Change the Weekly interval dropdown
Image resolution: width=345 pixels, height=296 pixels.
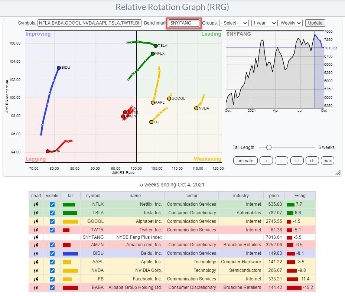(291, 23)
